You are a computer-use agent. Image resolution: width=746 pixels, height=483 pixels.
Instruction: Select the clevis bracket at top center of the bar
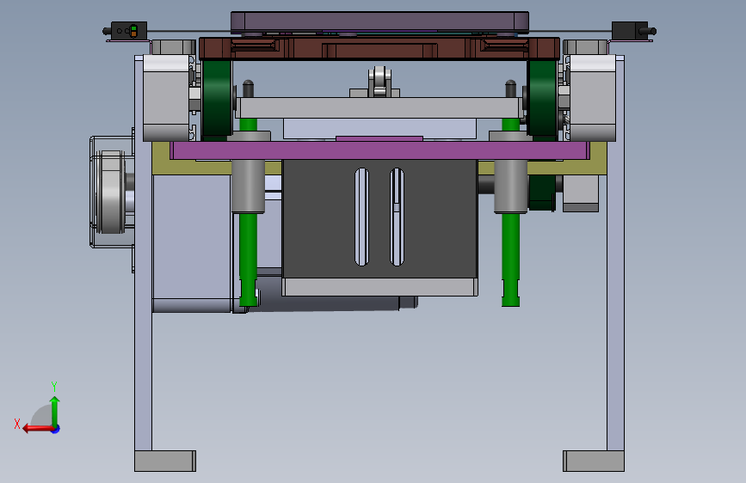(379, 82)
